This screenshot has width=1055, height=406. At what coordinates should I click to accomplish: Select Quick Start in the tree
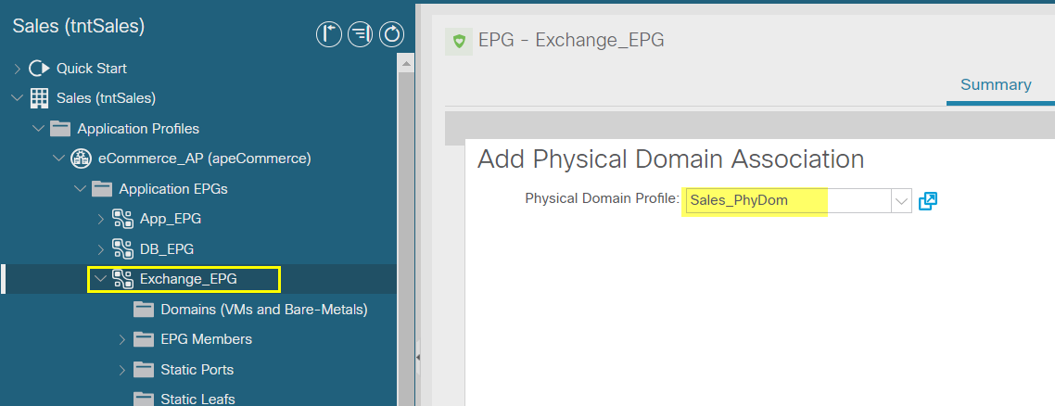point(92,69)
